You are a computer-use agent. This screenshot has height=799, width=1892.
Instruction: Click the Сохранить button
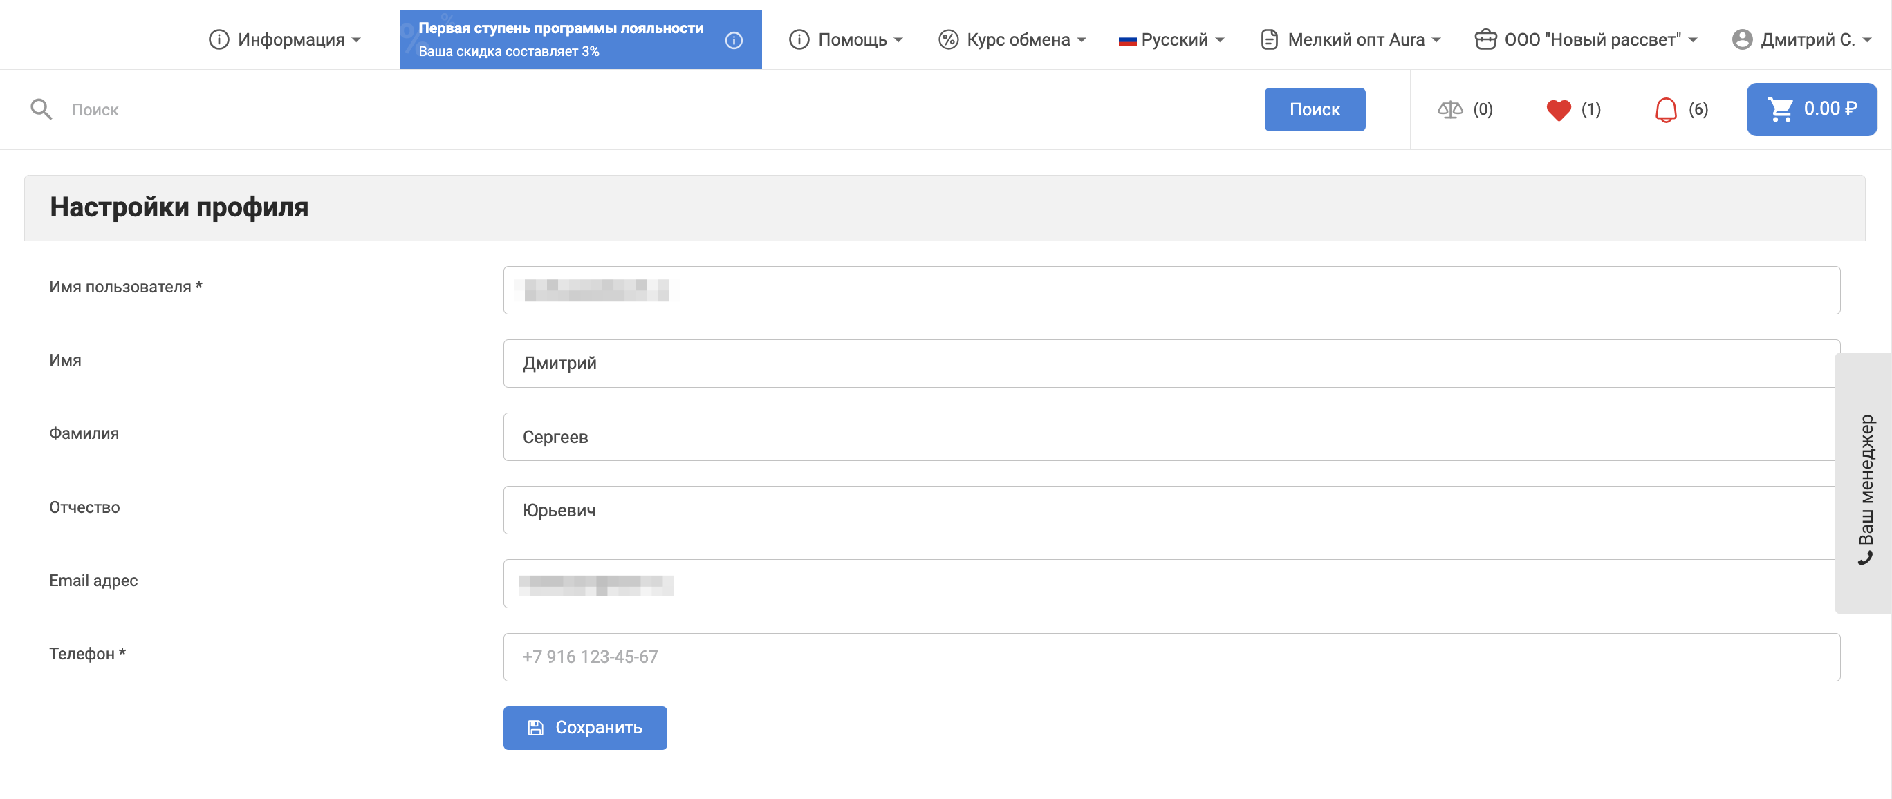point(584,727)
